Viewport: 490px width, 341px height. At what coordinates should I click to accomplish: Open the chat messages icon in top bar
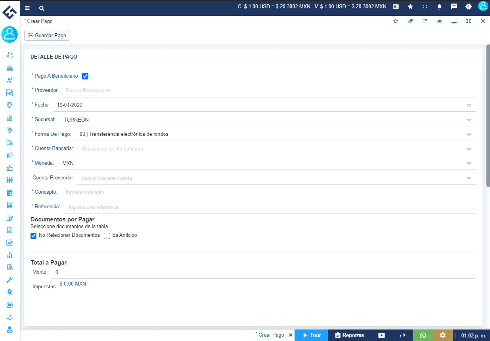pos(454,7)
